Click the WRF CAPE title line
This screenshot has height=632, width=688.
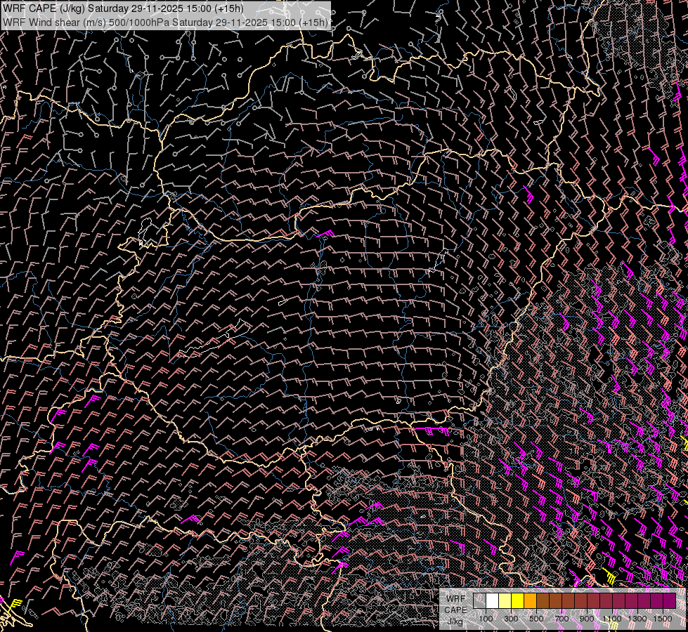[x=123, y=8]
